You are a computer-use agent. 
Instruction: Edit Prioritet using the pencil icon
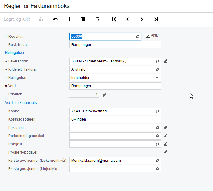pos(104,95)
